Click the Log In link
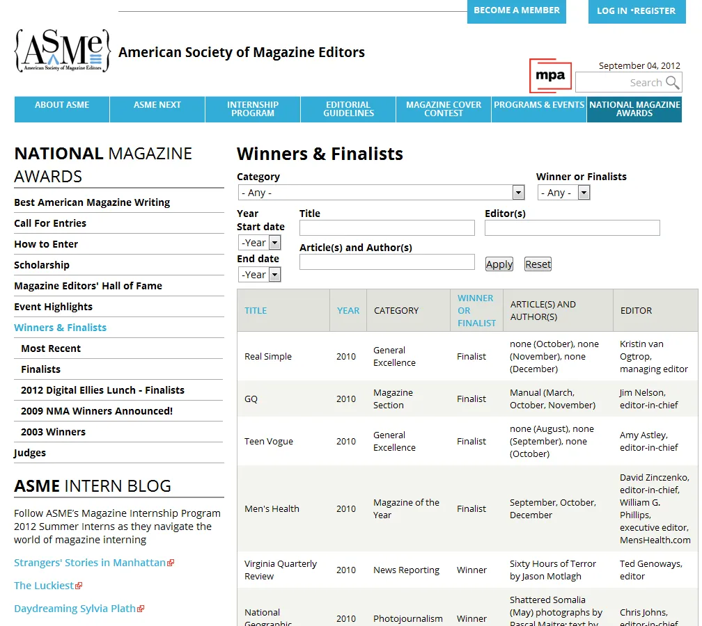 click(x=611, y=10)
